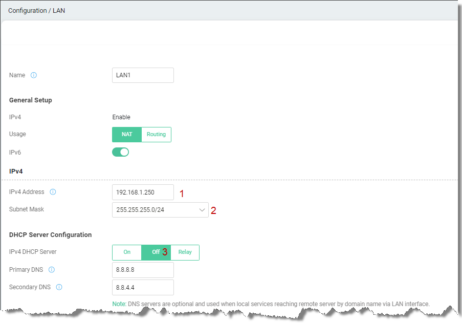This screenshot has height=323, width=462.
Task: Turn the IPv4 DHCP Server On
Action: pyautogui.click(x=127, y=252)
